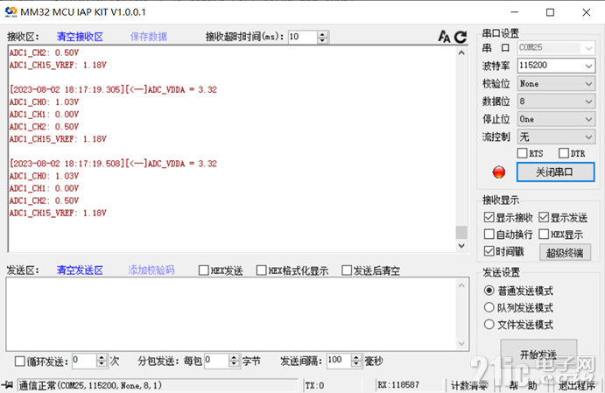Toggle the DTR checkbox
Image resolution: width=605 pixels, height=393 pixels.
(564, 153)
